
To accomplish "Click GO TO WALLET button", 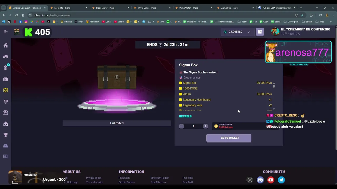I will pos(229,138).
